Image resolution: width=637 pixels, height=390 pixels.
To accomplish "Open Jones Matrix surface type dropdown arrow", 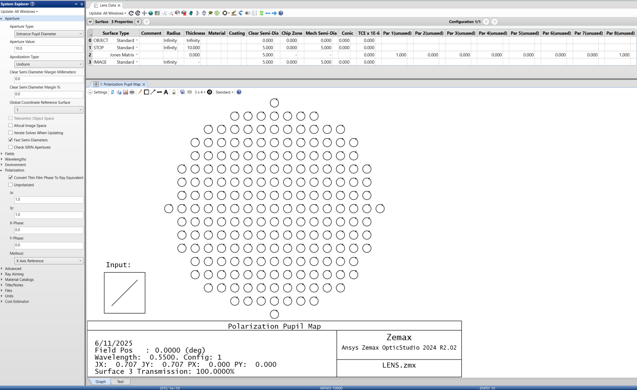I will coord(137,55).
